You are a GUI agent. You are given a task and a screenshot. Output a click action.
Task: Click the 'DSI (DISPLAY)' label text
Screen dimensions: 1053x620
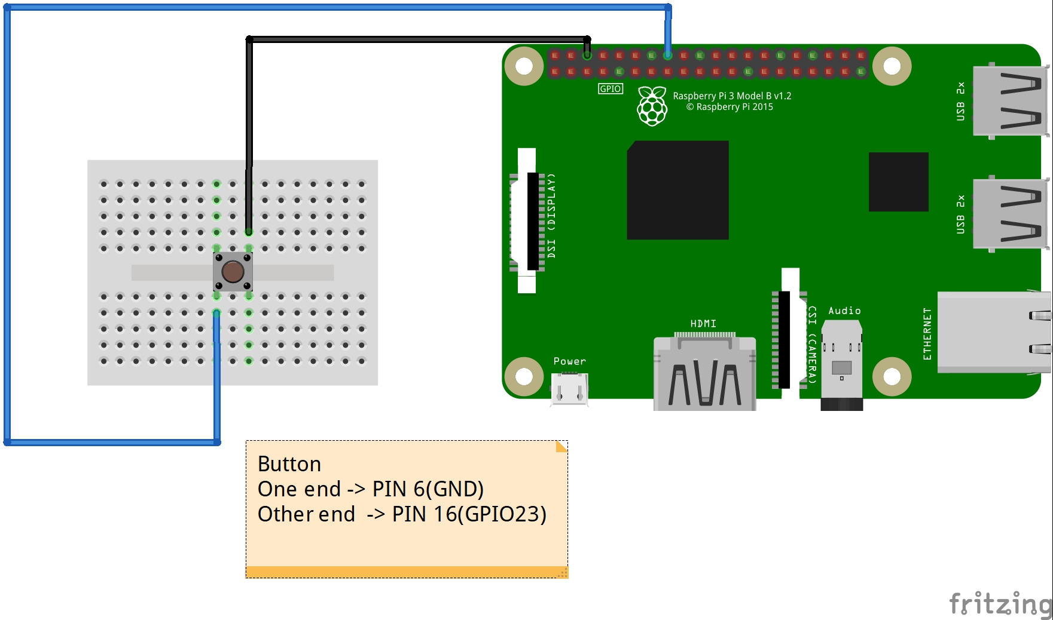[551, 216]
